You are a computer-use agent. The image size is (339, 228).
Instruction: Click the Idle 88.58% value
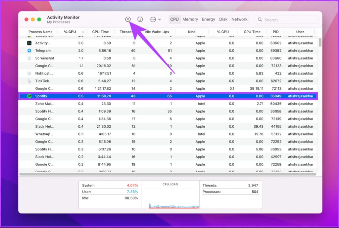[x=131, y=198]
